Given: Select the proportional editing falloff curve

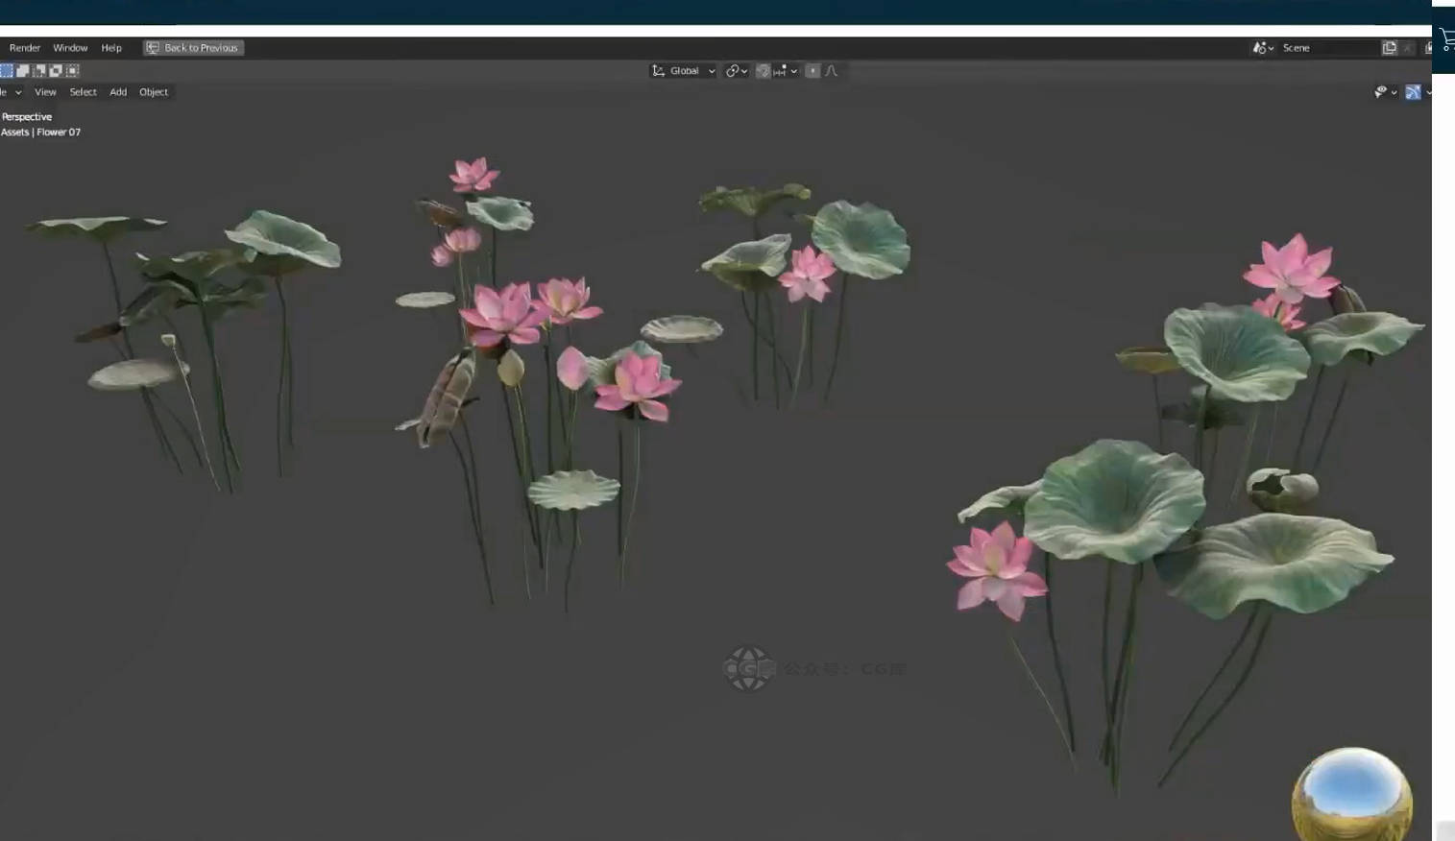Looking at the screenshot, I should (x=832, y=71).
